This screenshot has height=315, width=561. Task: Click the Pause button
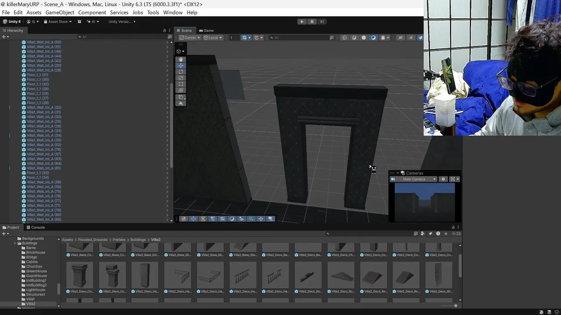coord(312,21)
